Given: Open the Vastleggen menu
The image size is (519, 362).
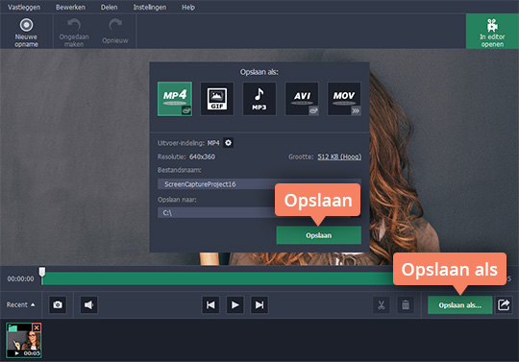Looking at the screenshot, I should (24, 7).
